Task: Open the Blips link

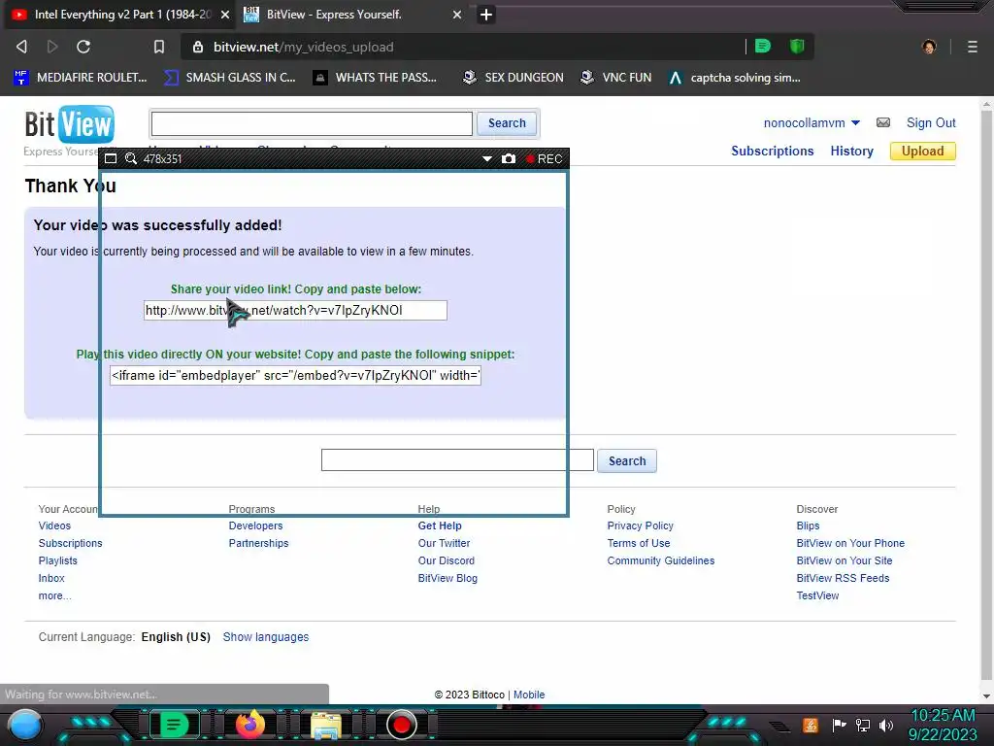Action: (808, 526)
